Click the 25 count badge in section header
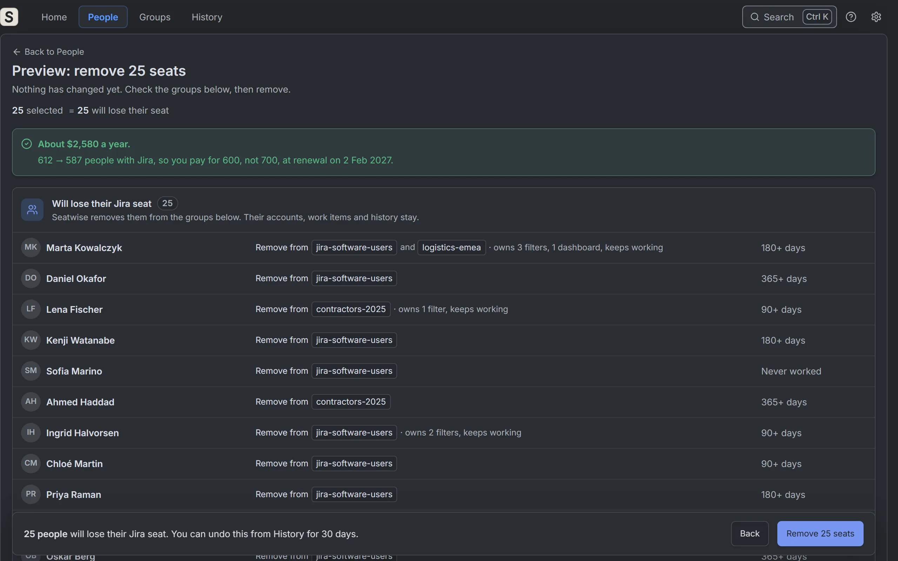 167,203
